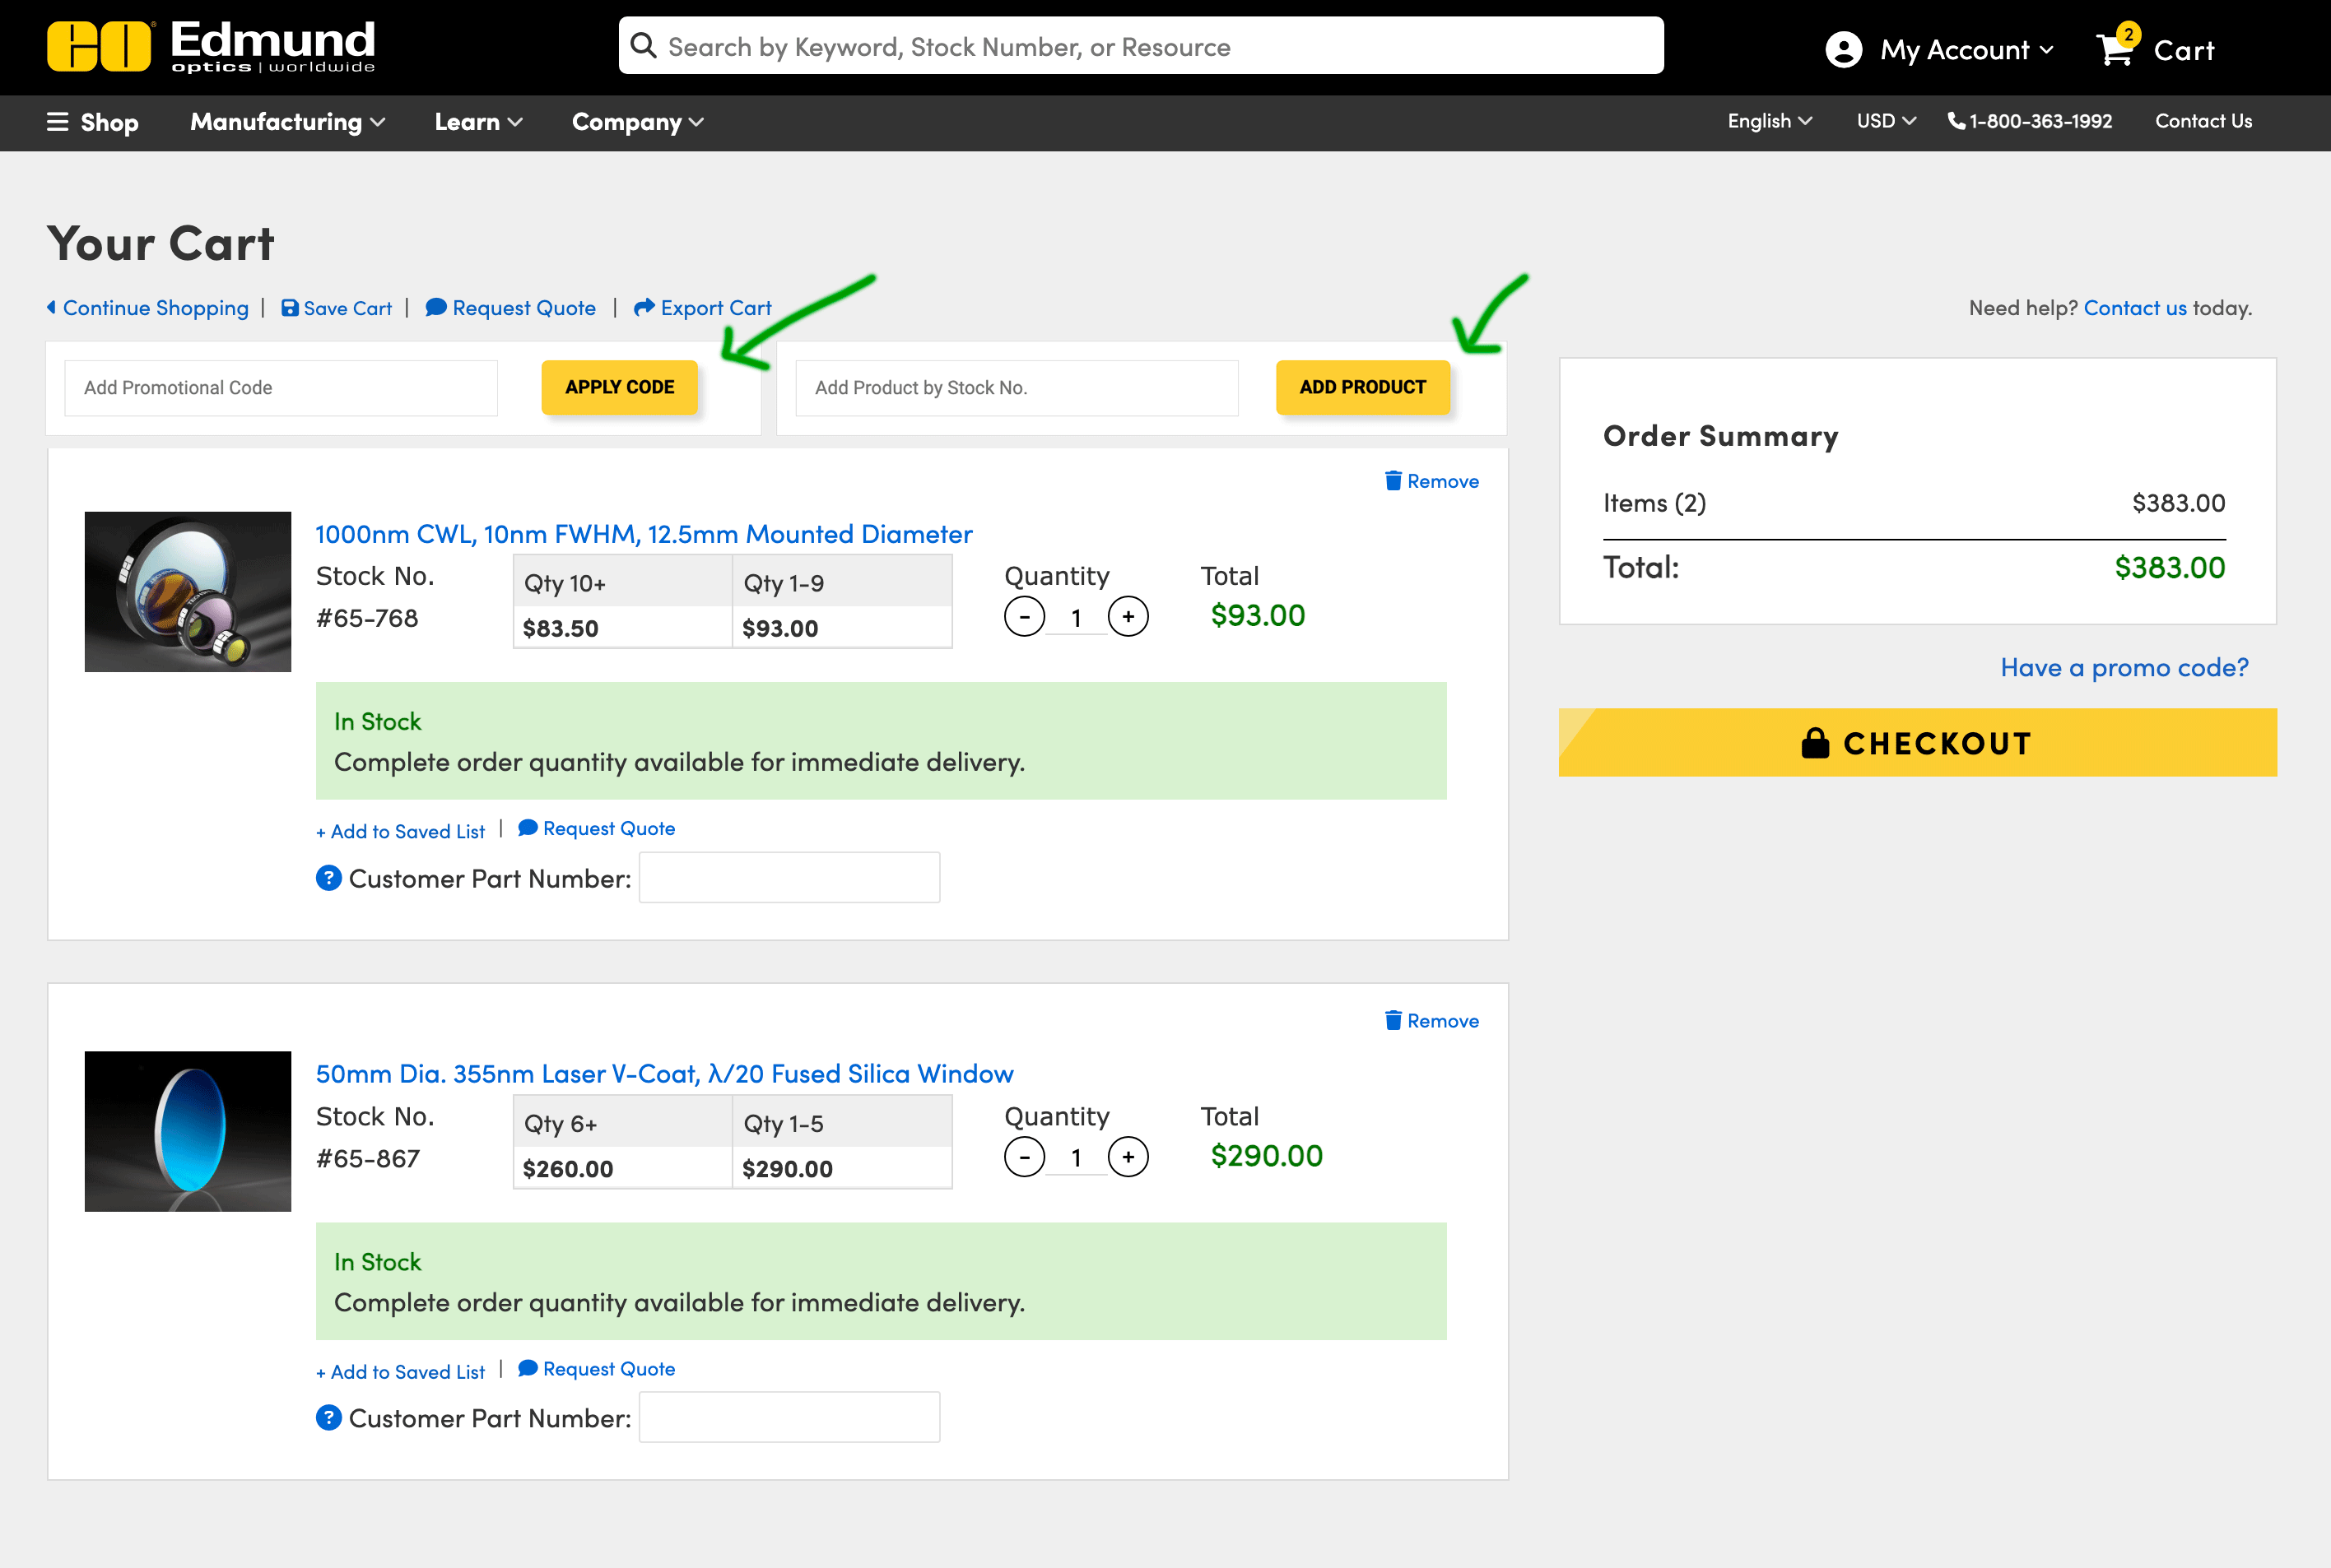Click the Shop hamburger menu icon

point(58,122)
